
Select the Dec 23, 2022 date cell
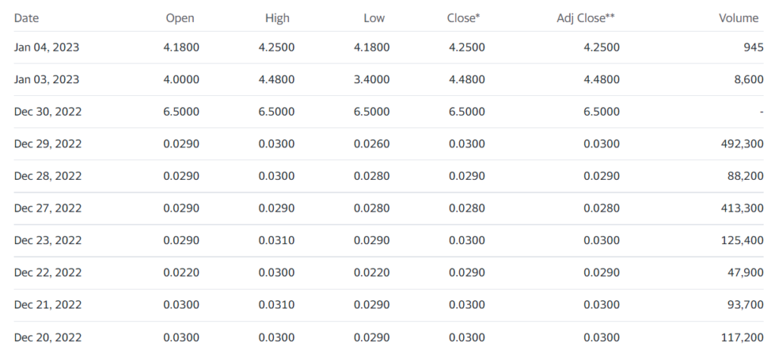point(48,240)
